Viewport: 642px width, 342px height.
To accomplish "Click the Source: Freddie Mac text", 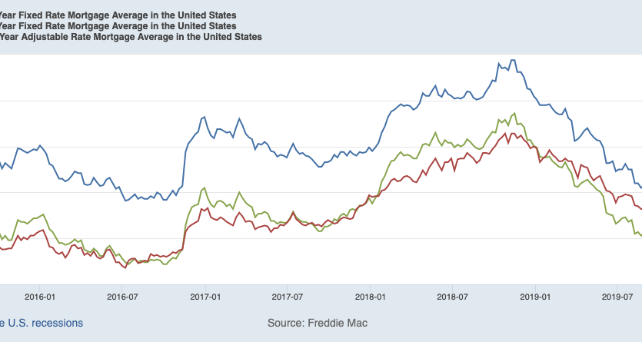I will [318, 323].
